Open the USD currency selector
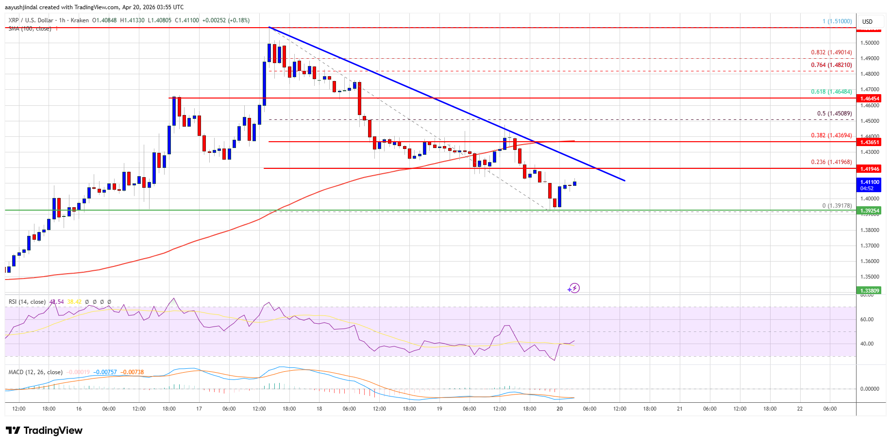The image size is (891, 445). pyautogui.click(x=867, y=21)
